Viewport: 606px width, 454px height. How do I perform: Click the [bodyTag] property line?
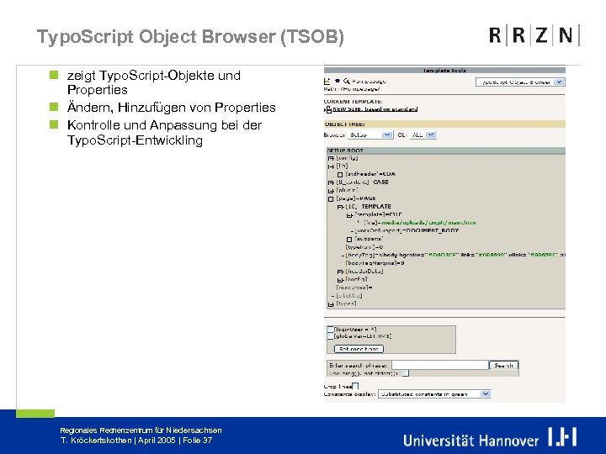point(455,256)
